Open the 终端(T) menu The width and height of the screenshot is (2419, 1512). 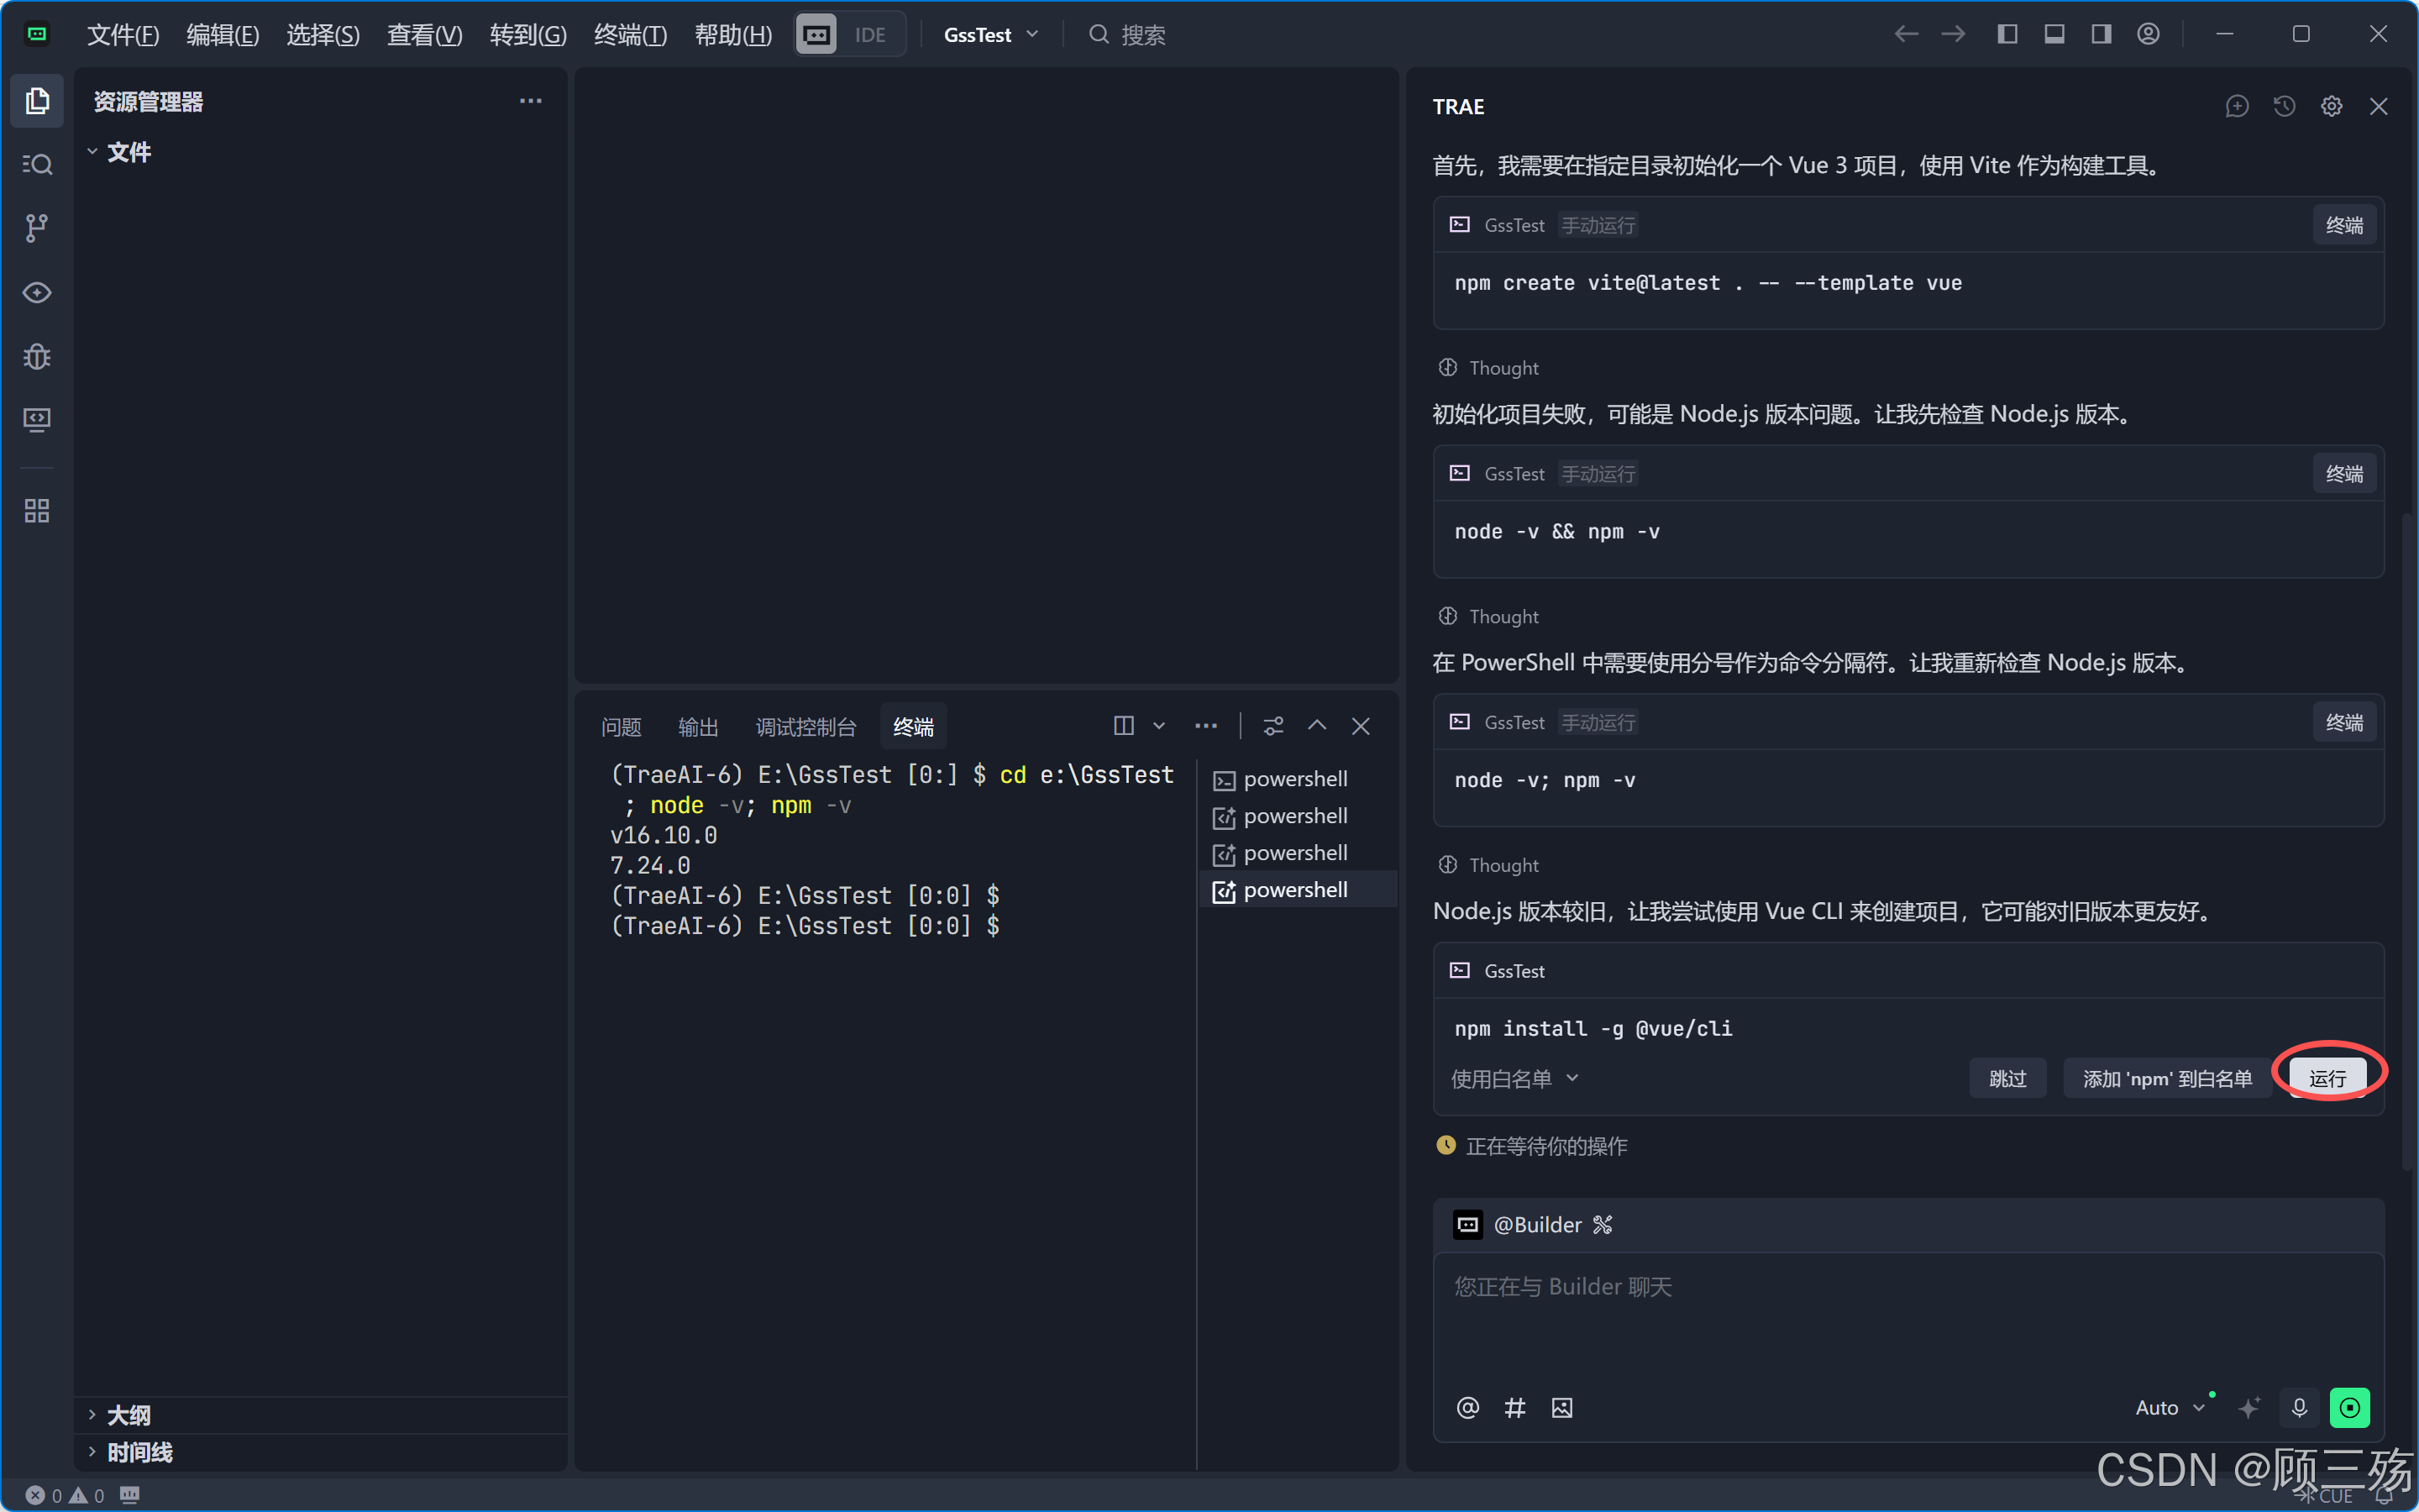coord(630,34)
